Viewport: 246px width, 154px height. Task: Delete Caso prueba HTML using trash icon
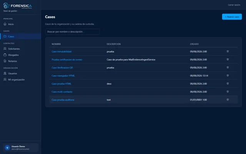[x=228, y=84]
